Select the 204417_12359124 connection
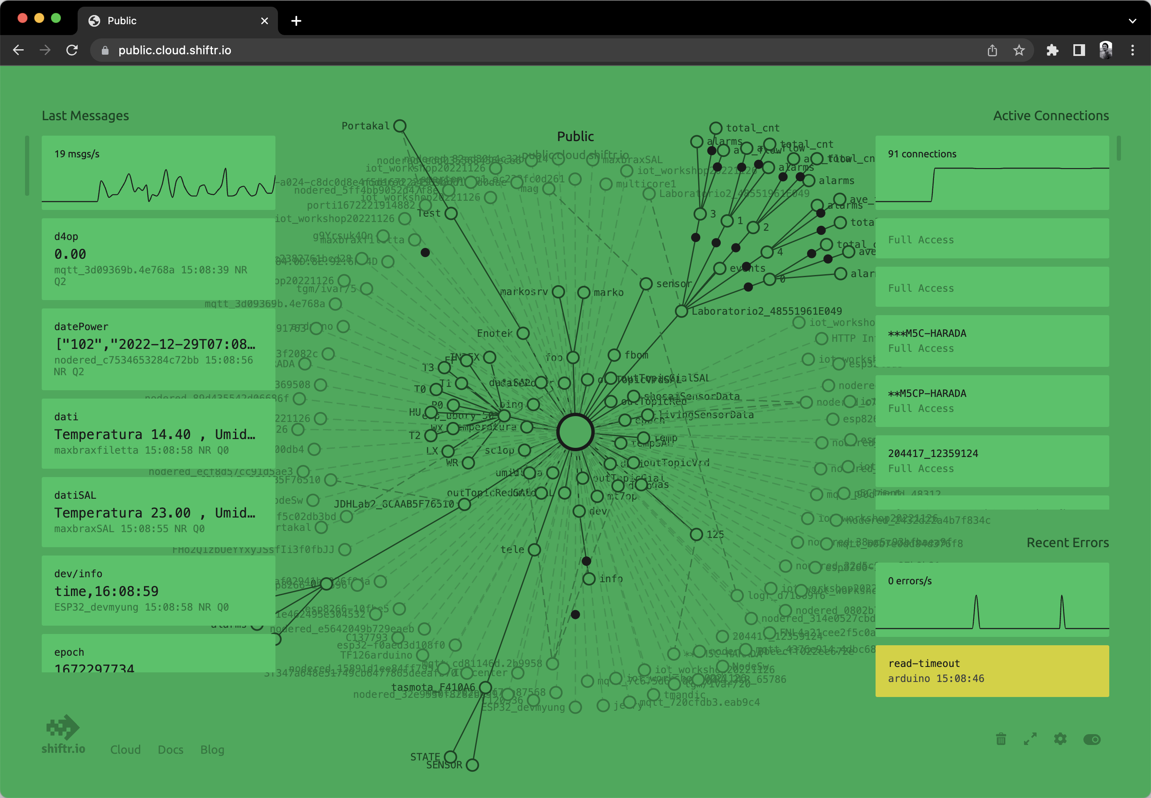This screenshot has height=798, width=1151. (x=992, y=460)
